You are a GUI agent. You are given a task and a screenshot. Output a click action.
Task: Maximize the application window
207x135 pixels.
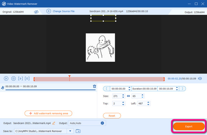click(196, 4)
